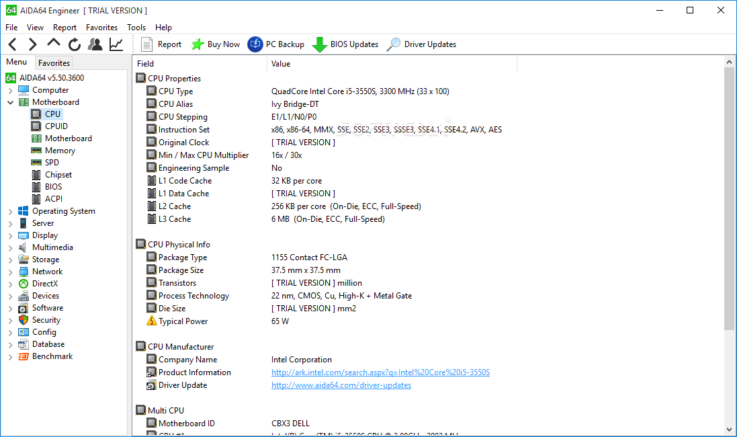Click the Product Information link icon
Image resolution: width=737 pixels, height=437 pixels.
click(151, 372)
